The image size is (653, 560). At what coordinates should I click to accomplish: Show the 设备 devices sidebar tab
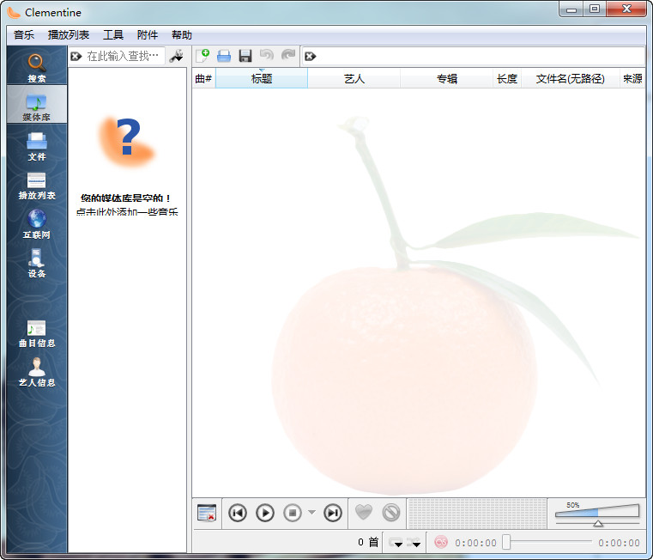coord(37,263)
